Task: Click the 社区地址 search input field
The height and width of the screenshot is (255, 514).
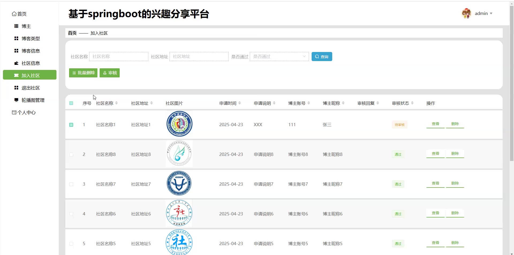Action: coord(199,57)
